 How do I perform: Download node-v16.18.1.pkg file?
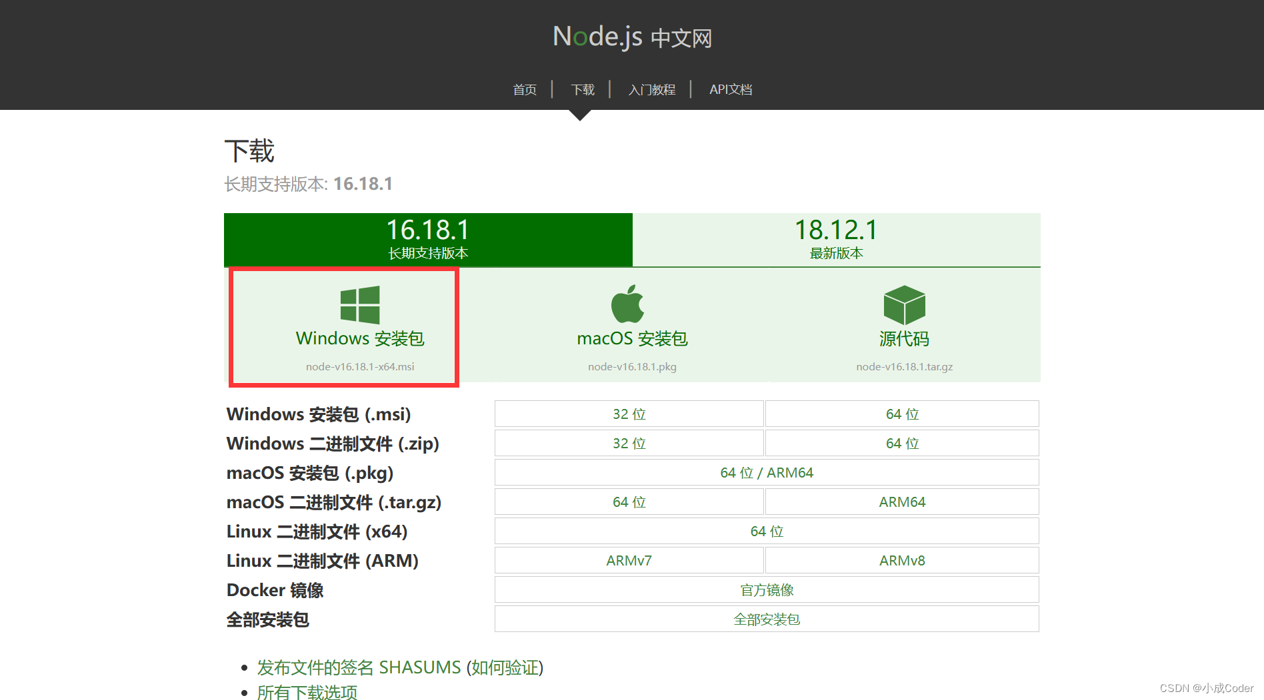pos(632,367)
